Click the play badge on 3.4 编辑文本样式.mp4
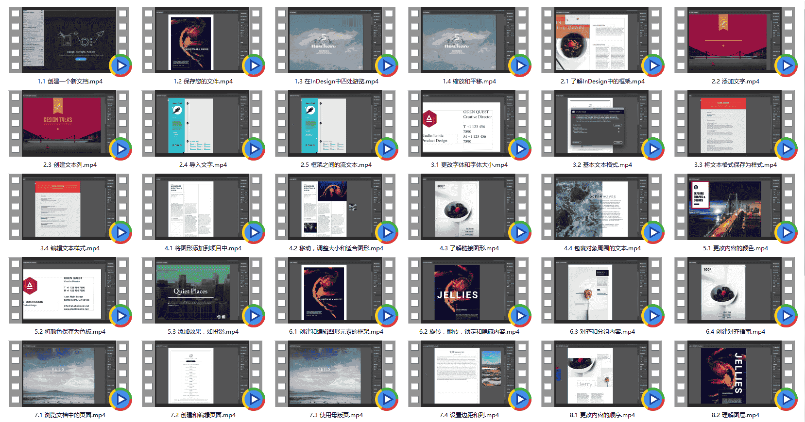 pyautogui.click(x=120, y=232)
